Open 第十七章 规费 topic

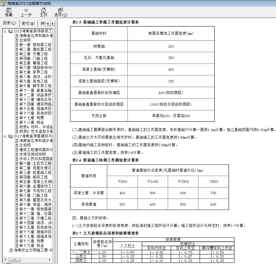pyautogui.click(x=31, y=118)
